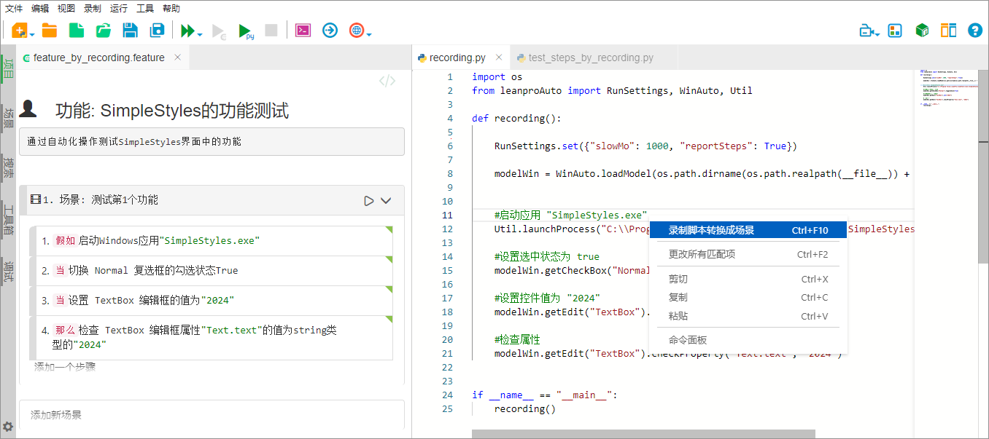Screen dimensions: 989x439
Task: Open the 场景 side panel tab
Action: (8, 118)
